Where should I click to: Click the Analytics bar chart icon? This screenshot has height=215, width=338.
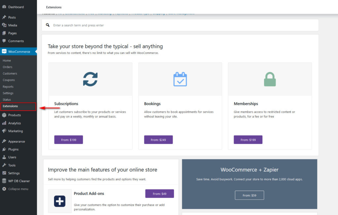point(4,123)
